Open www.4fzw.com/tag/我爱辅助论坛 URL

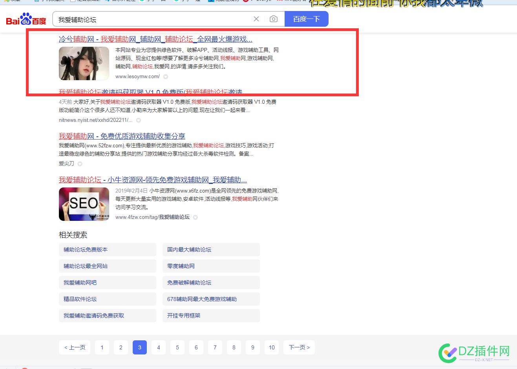click(152, 217)
